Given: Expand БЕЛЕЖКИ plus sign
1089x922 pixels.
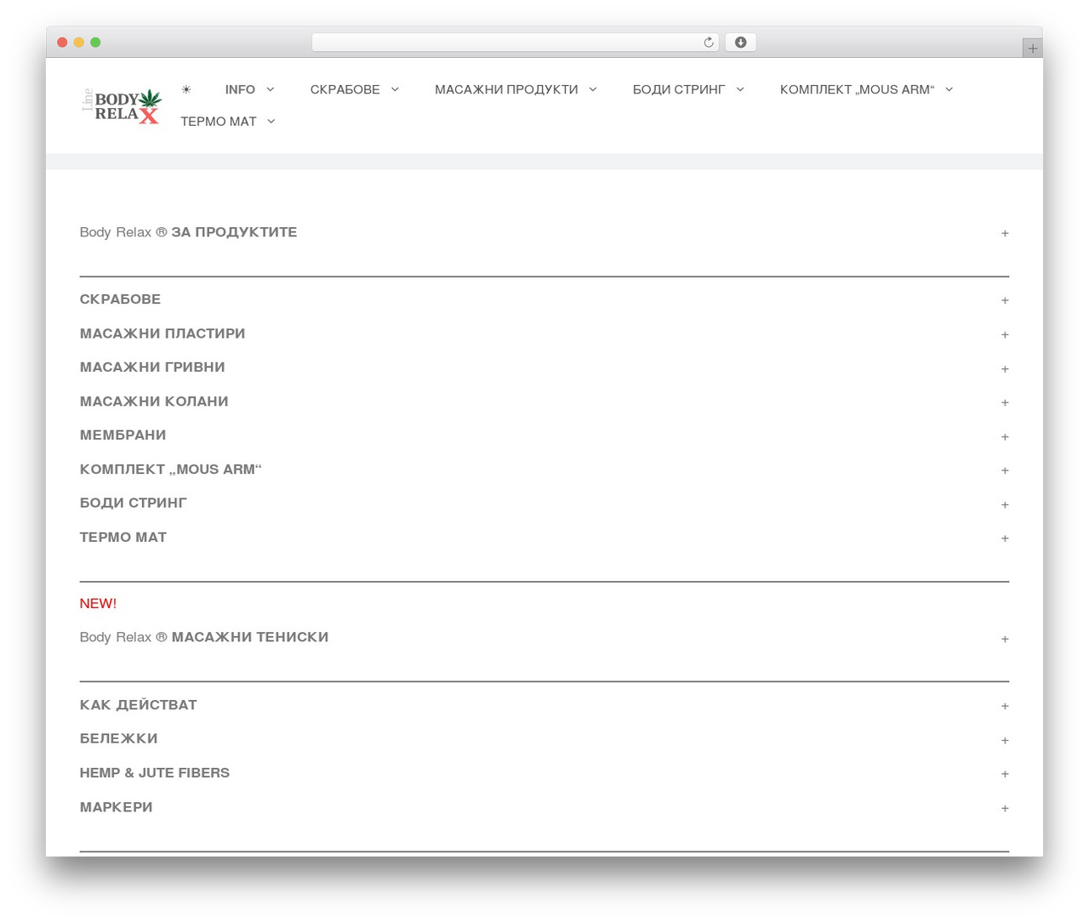Looking at the screenshot, I should (1005, 740).
